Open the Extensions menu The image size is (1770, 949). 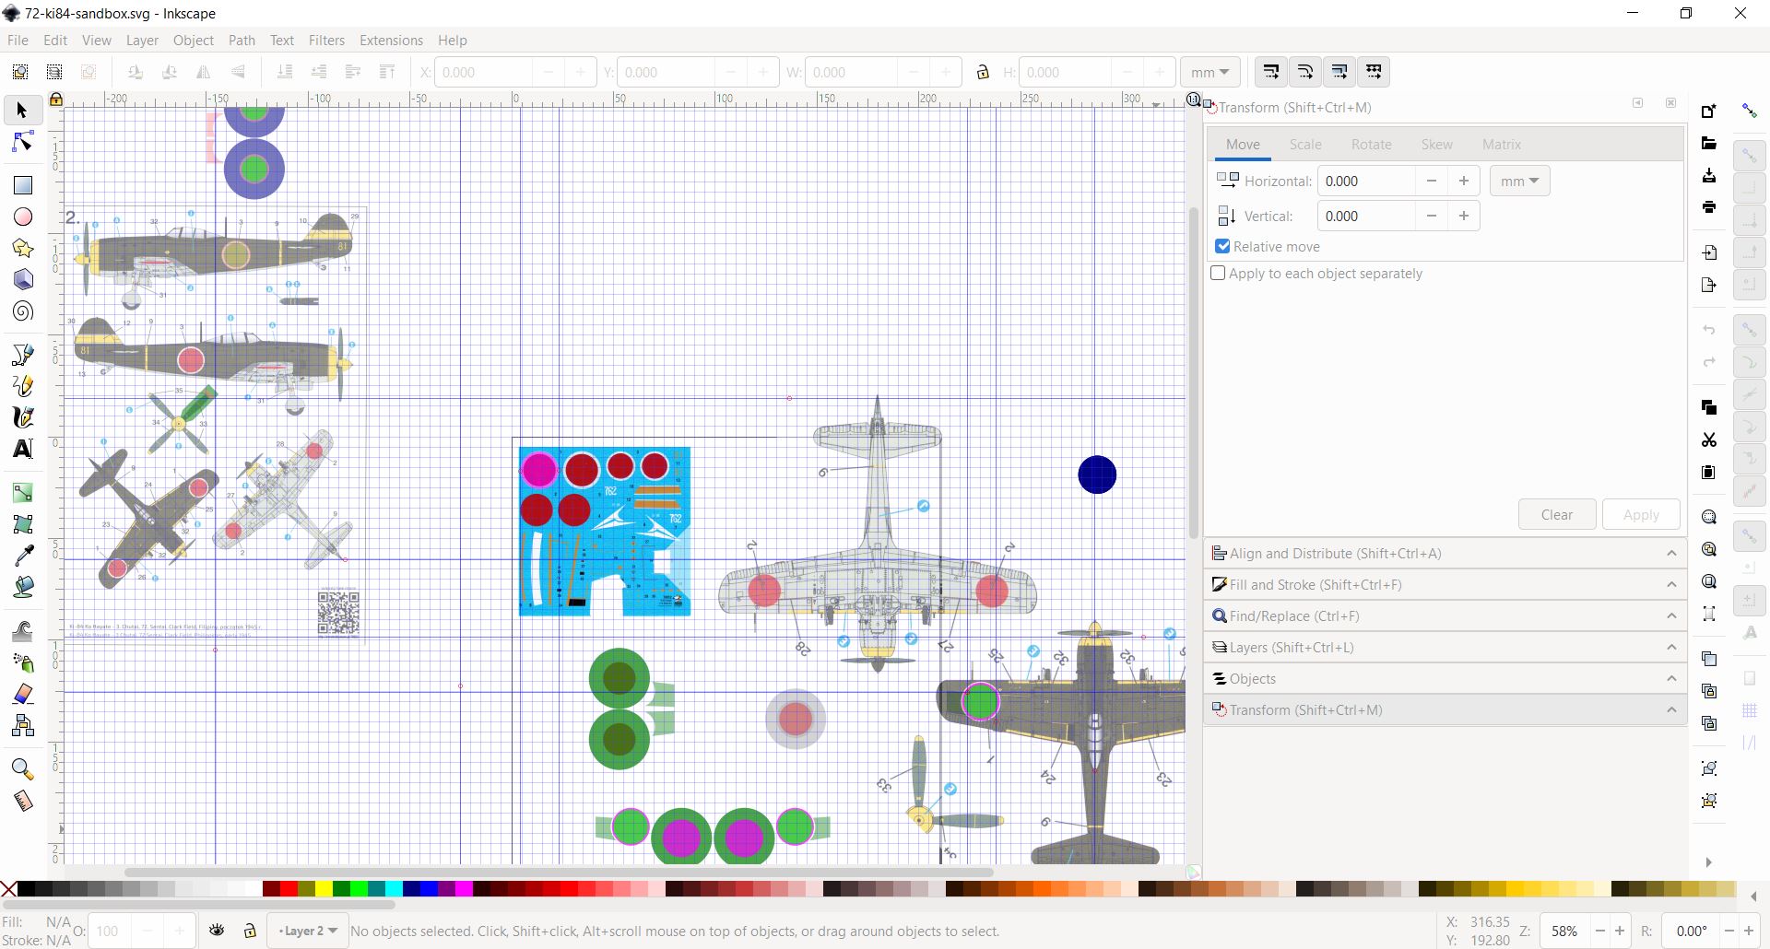click(391, 41)
